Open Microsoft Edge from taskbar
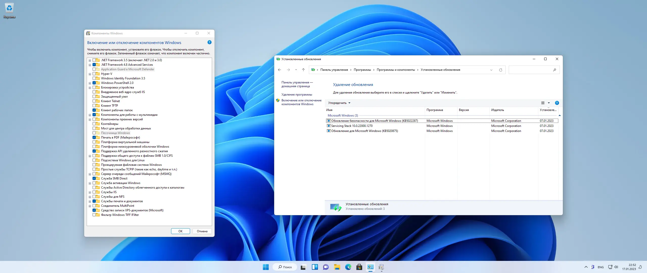The image size is (647, 273). coord(348,267)
